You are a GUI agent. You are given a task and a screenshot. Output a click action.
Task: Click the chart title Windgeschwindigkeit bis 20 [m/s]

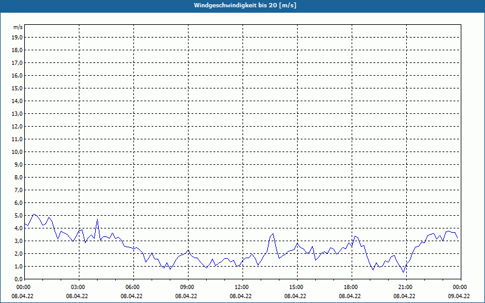click(x=245, y=5)
